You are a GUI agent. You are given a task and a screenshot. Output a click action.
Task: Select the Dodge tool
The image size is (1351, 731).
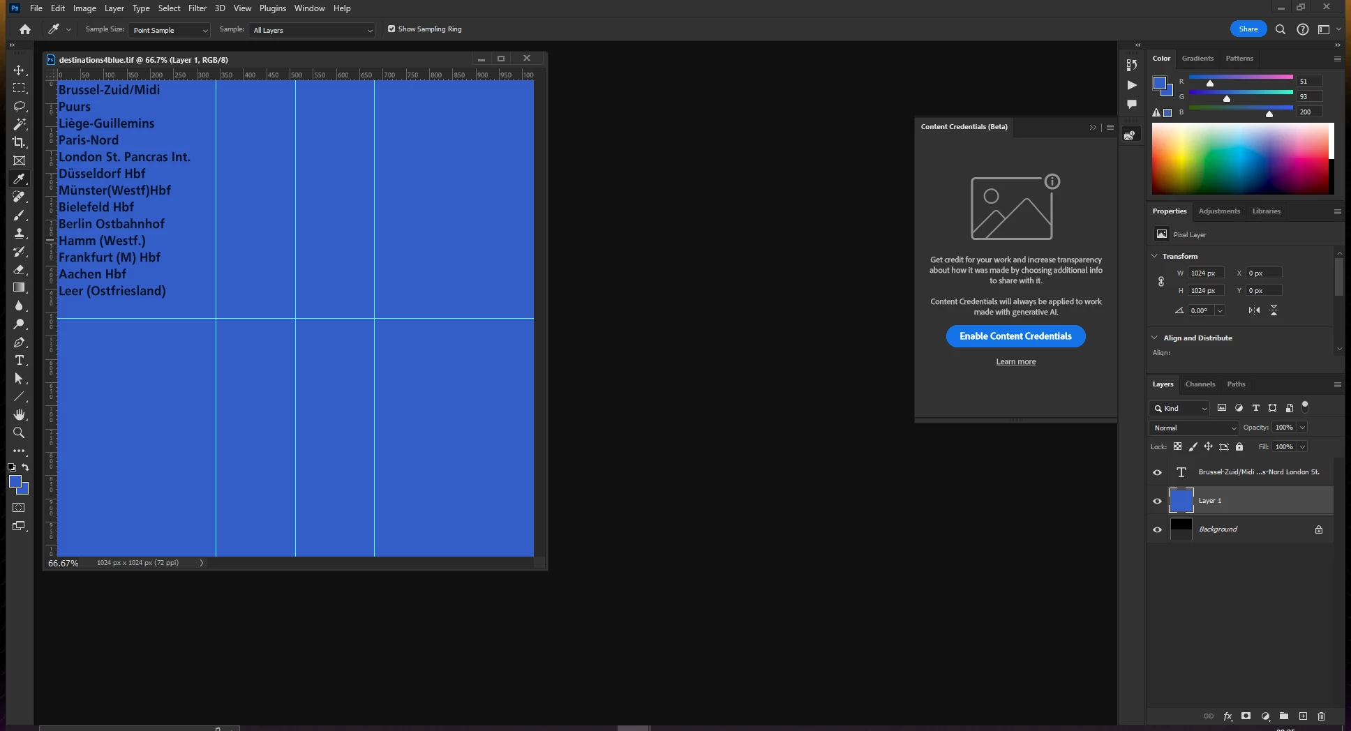click(x=19, y=324)
